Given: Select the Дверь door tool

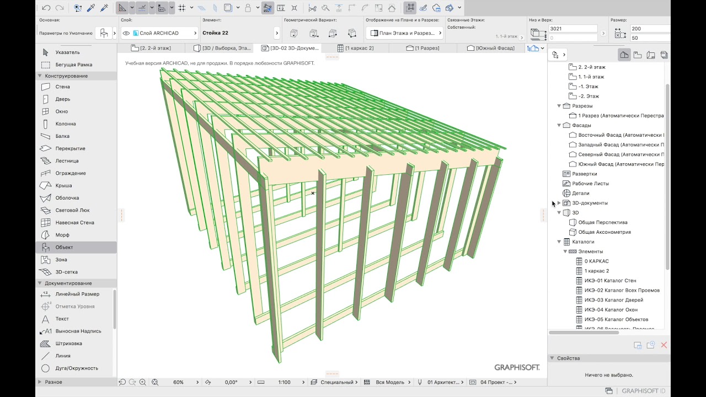Looking at the screenshot, I should [x=76, y=99].
